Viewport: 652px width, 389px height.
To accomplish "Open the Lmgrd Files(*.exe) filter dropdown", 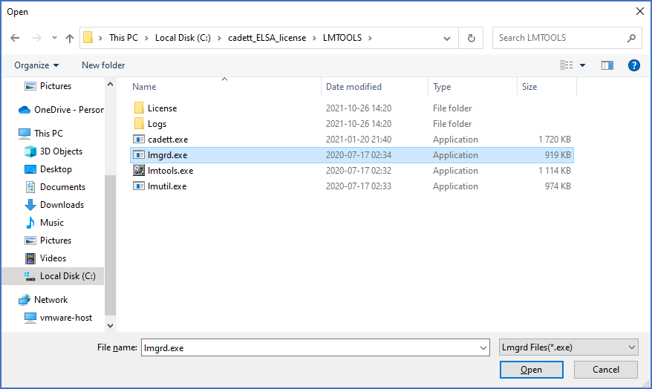I will tap(568, 347).
